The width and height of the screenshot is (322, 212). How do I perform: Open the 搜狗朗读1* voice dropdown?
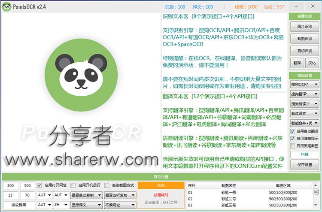click(304, 104)
